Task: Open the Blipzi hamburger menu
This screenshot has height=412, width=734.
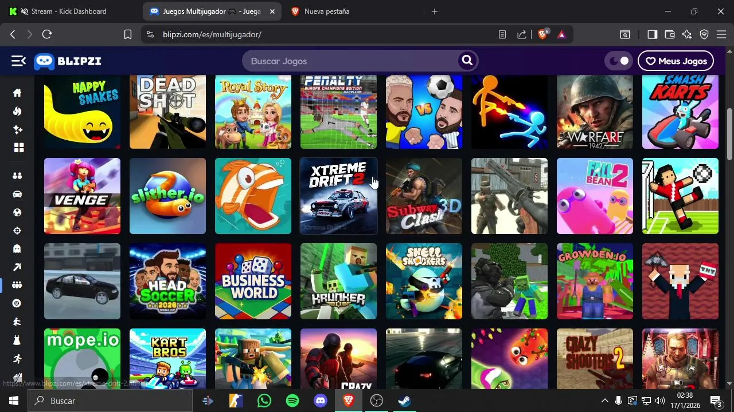Action: click(x=18, y=61)
